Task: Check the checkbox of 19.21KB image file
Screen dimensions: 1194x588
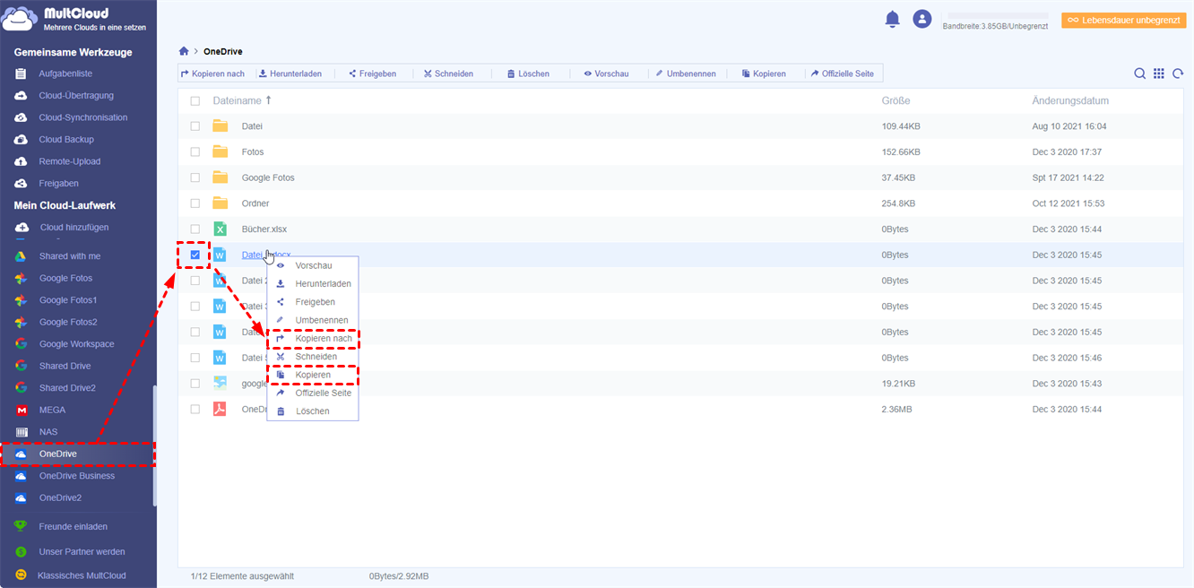Action: pos(195,384)
